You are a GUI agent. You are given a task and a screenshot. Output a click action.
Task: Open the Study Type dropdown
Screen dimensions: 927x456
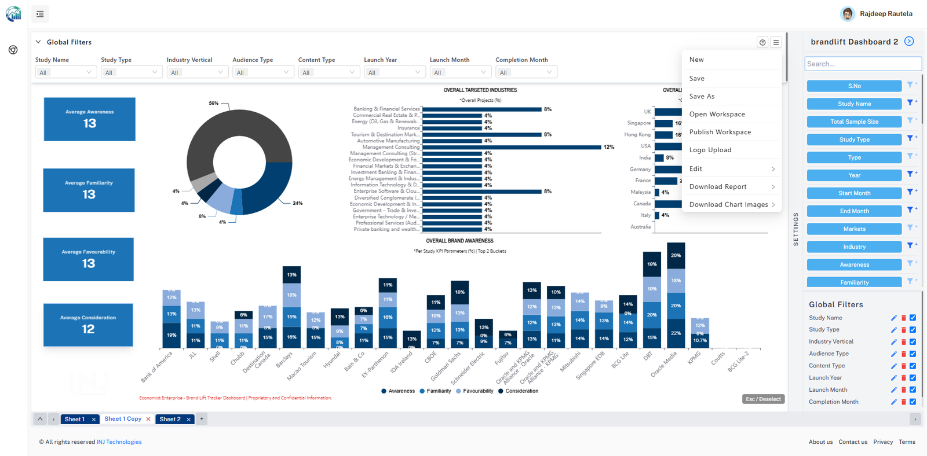(132, 72)
